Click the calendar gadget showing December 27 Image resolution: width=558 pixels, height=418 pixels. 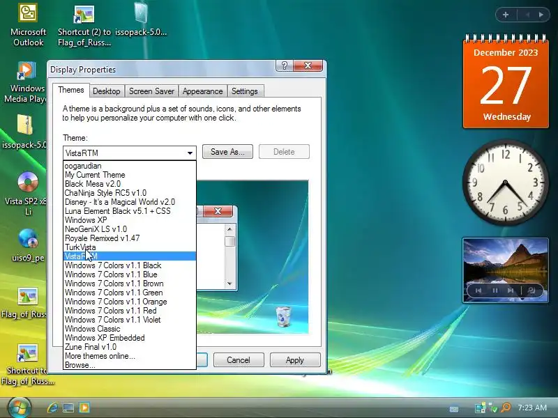coord(506,81)
